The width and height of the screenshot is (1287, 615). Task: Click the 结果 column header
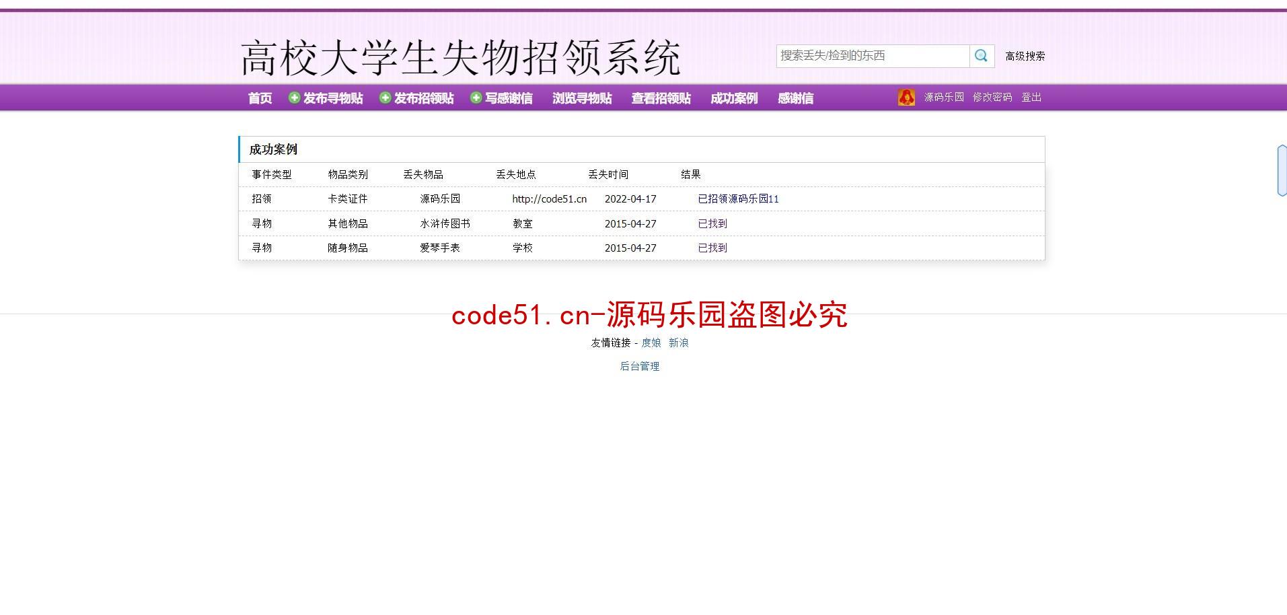(x=691, y=174)
